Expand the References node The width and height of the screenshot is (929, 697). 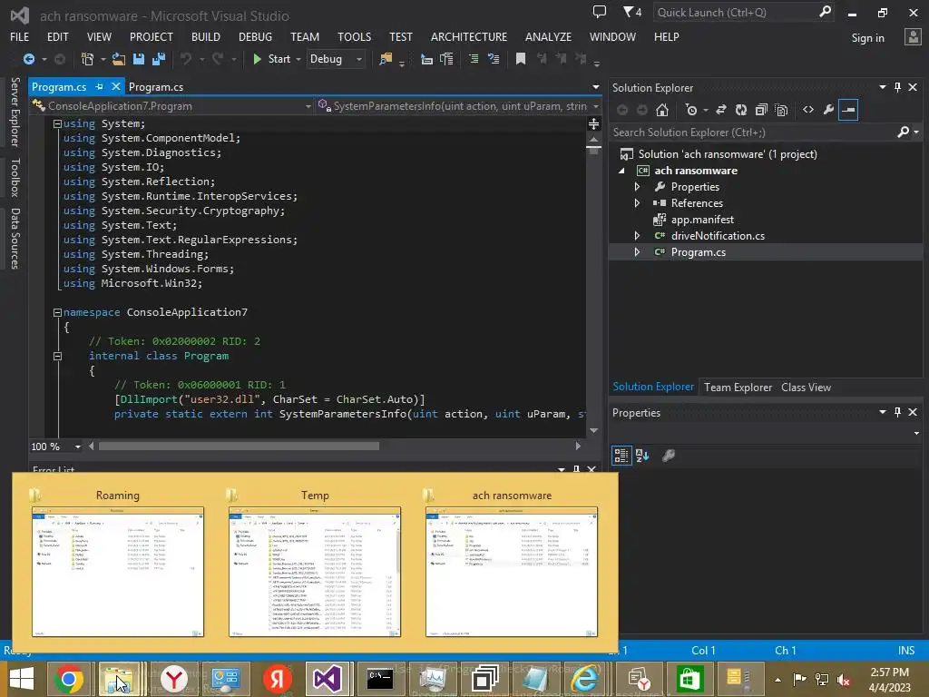click(x=638, y=202)
